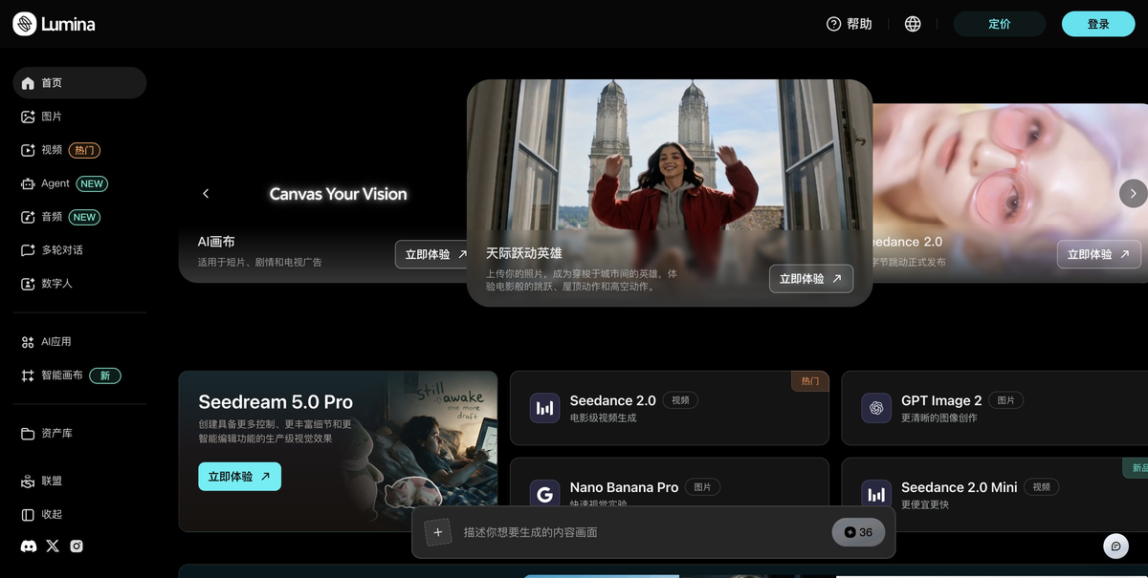
Task: Go to the previous carousel slide
Action: click(206, 194)
